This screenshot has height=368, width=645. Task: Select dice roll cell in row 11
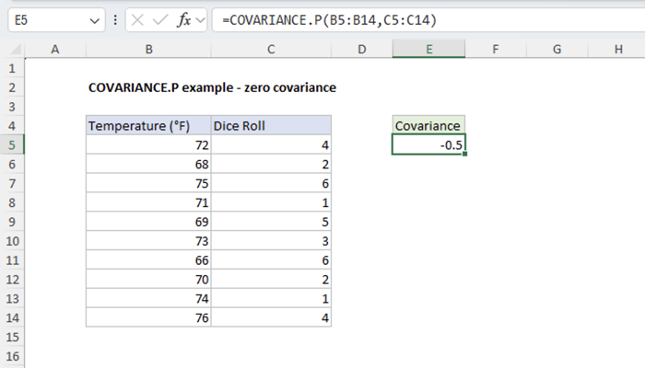click(271, 260)
